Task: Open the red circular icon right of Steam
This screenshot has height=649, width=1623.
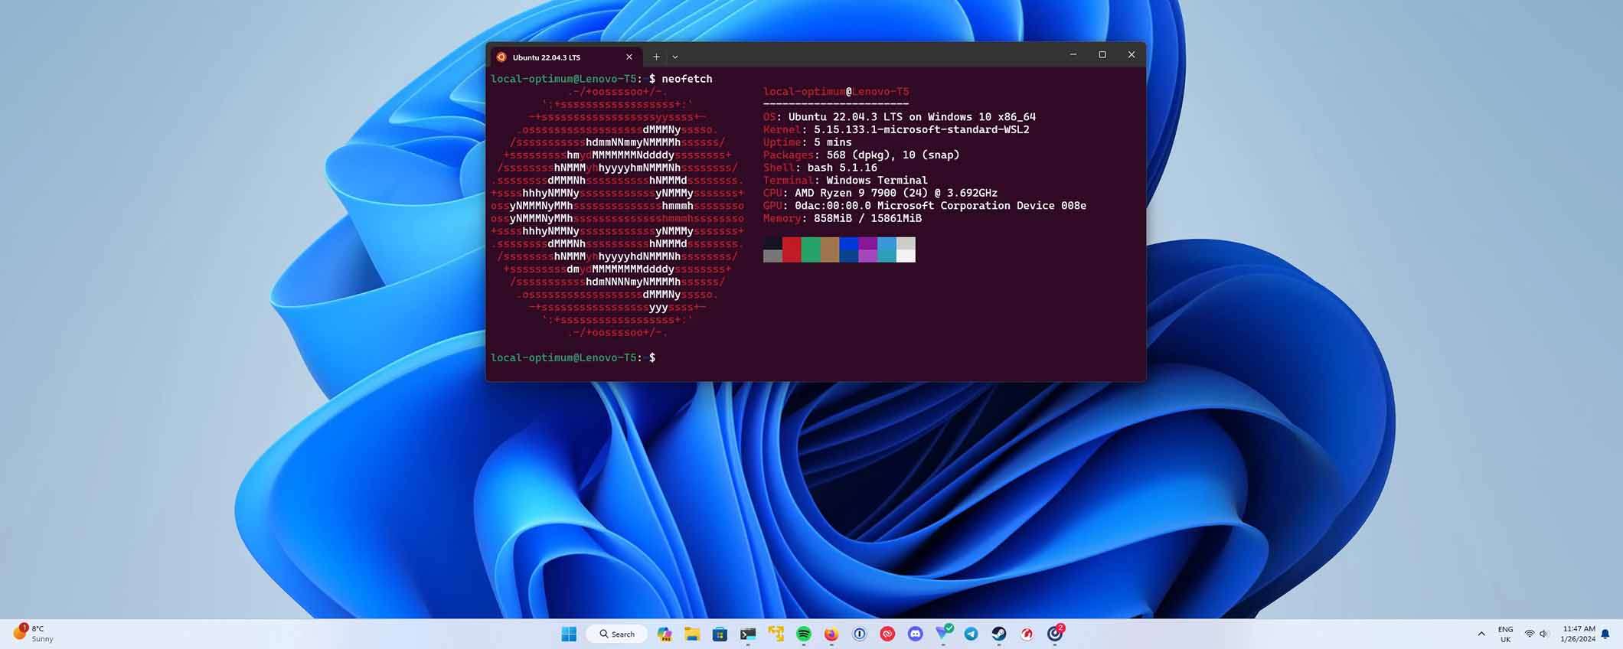Action: point(1027,634)
